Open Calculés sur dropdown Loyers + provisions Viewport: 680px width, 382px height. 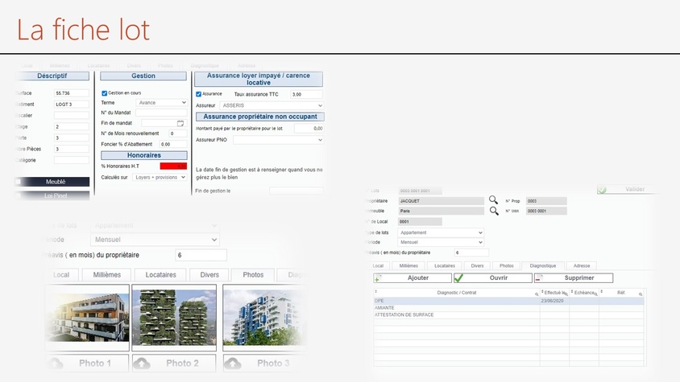tap(160, 177)
